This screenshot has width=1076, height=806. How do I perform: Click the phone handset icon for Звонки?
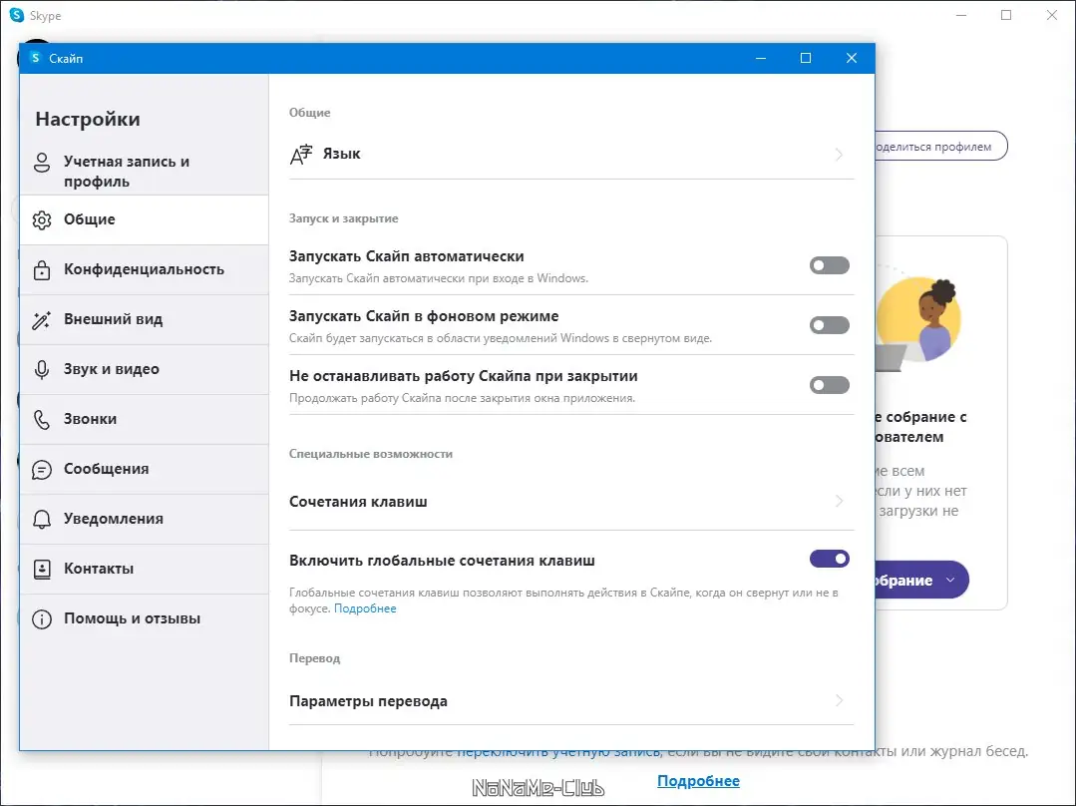(42, 420)
